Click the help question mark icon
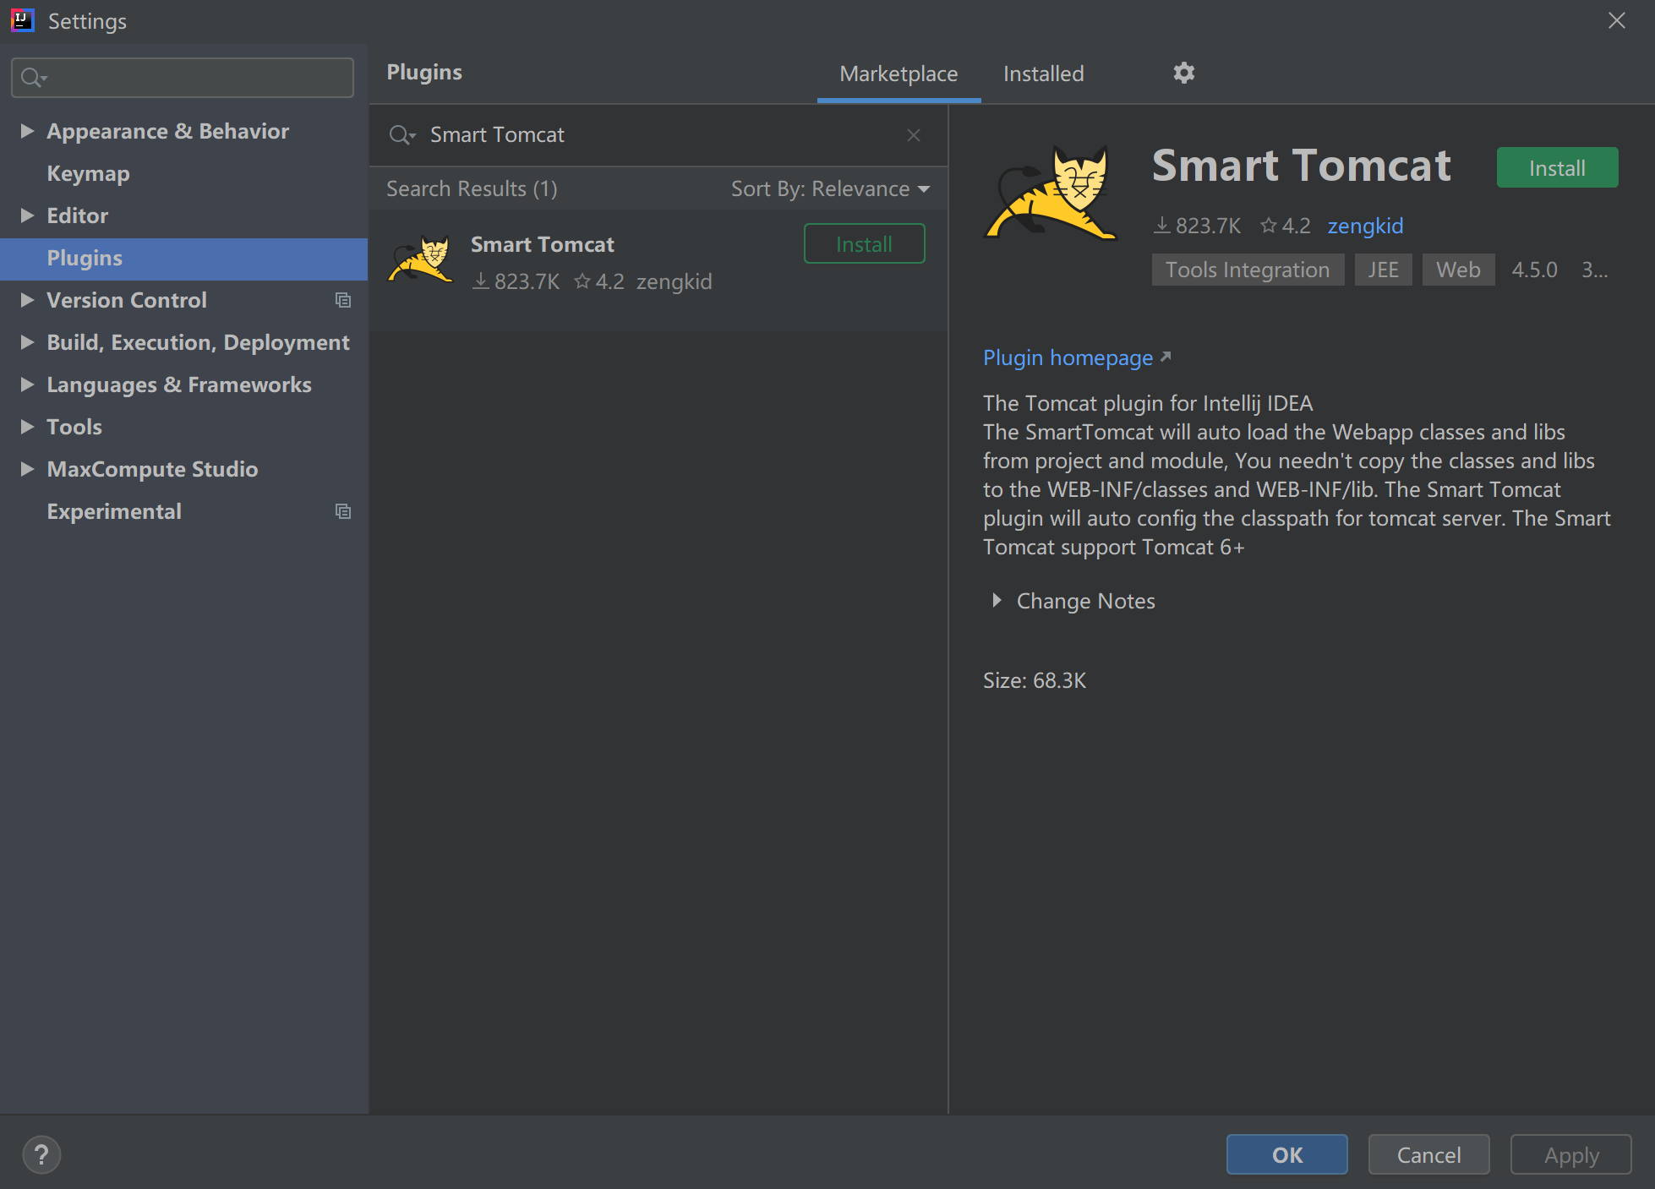1655x1189 pixels. 41,1154
